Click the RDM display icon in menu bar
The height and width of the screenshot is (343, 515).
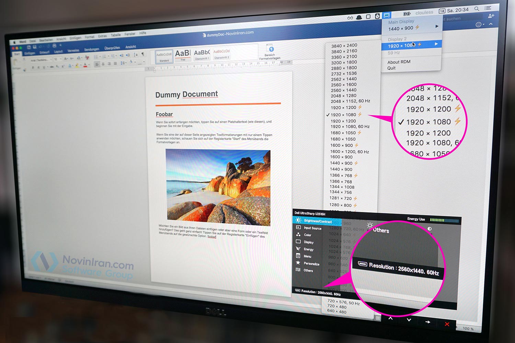[387, 15]
